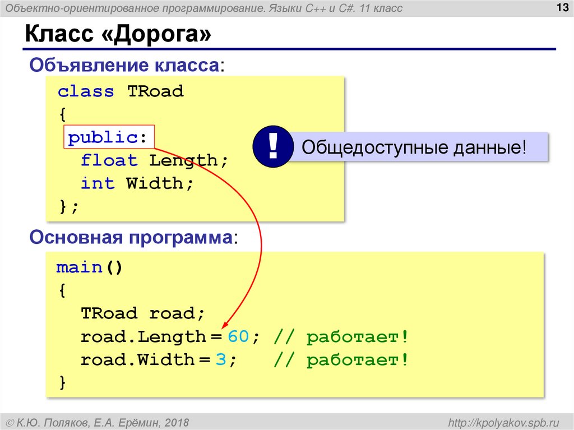Image resolution: width=574 pixels, height=430 pixels.
Task: Select the 'float Length;' line
Action: (x=154, y=160)
